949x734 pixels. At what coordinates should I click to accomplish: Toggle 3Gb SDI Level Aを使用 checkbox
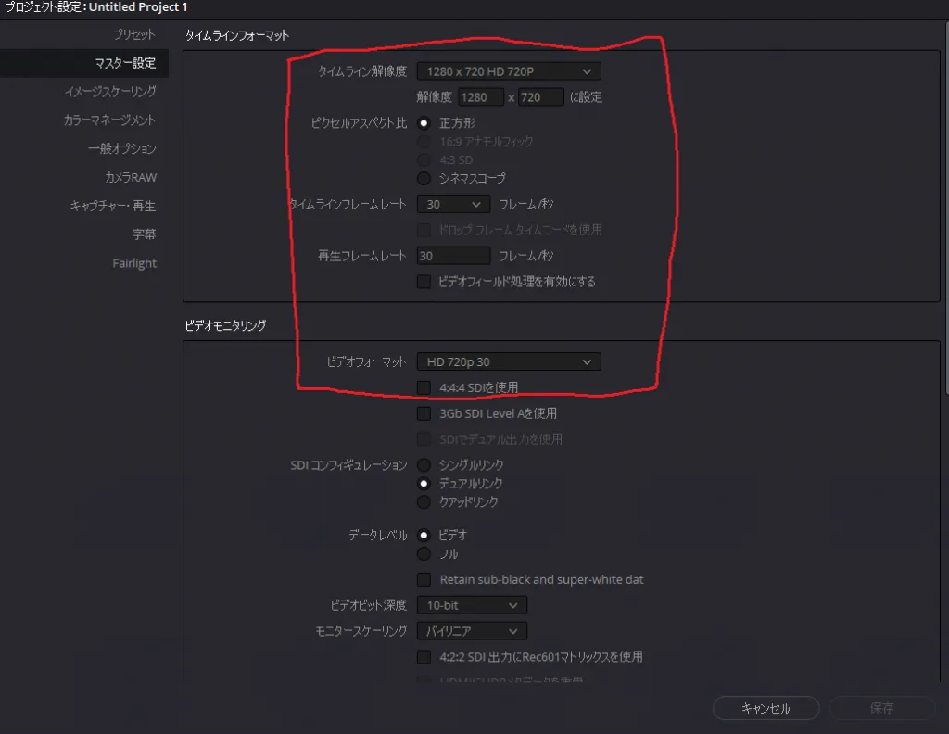click(424, 413)
